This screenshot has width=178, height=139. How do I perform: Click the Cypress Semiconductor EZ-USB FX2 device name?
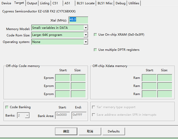[x=39, y=11]
